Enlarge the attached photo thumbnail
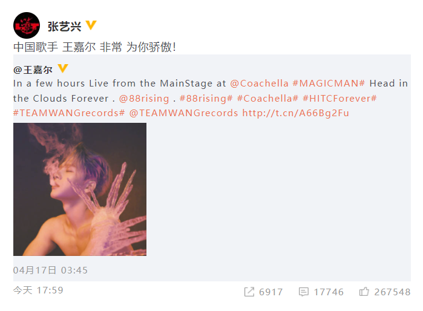 [x=80, y=189]
